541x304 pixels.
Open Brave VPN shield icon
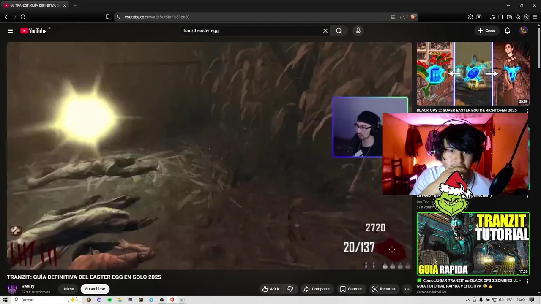click(x=526, y=17)
